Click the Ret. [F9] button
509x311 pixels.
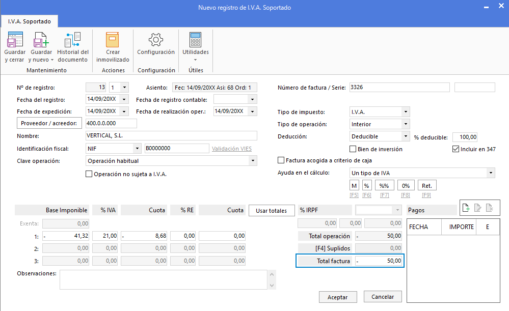click(x=427, y=185)
